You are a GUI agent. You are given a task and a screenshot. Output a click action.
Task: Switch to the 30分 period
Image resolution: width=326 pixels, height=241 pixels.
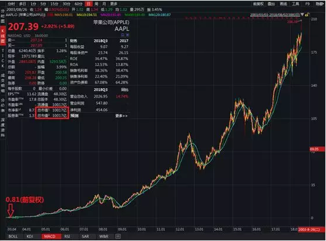66,4
